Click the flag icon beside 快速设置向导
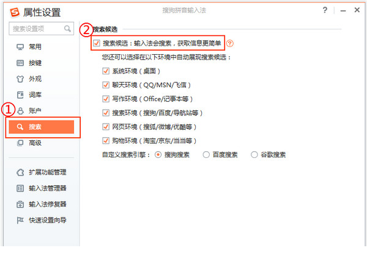Image resolution: width=367 pixels, height=256 pixels. point(20,220)
